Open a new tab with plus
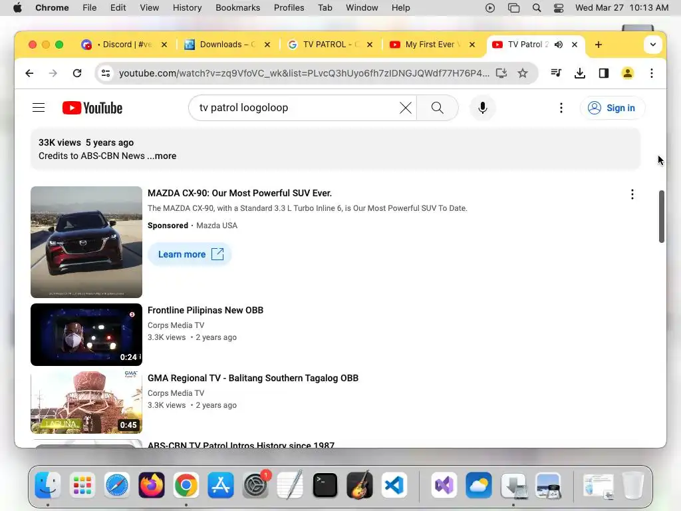 click(x=599, y=45)
